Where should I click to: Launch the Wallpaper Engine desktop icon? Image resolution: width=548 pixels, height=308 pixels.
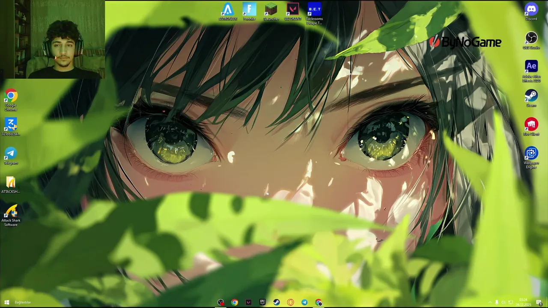pyautogui.click(x=531, y=158)
